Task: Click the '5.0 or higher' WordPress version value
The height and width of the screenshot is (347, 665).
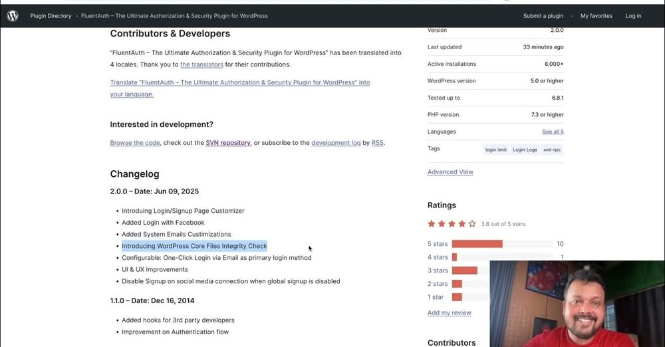Action: click(x=547, y=80)
